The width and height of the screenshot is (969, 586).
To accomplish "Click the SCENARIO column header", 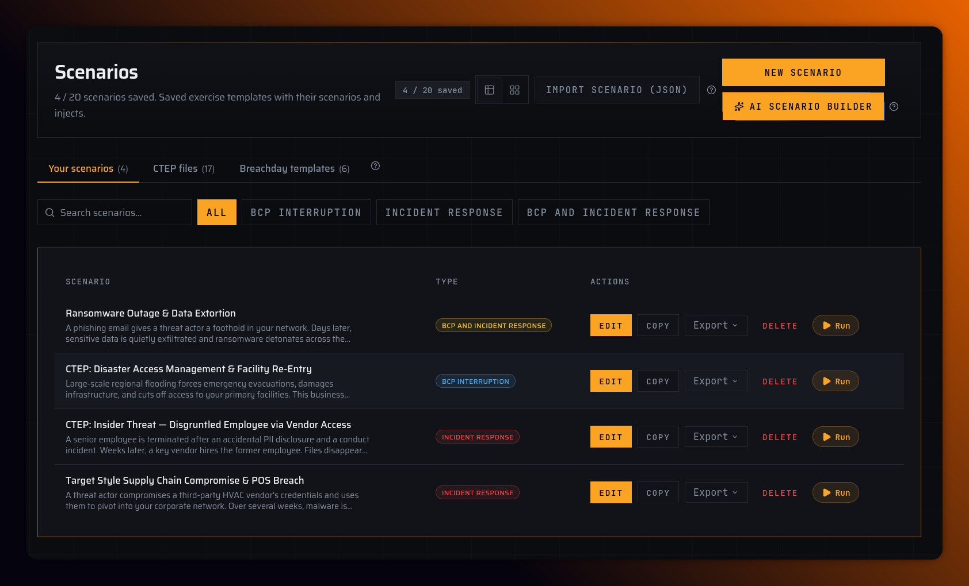I will [88, 282].
